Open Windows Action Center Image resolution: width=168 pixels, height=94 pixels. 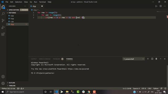165,92
